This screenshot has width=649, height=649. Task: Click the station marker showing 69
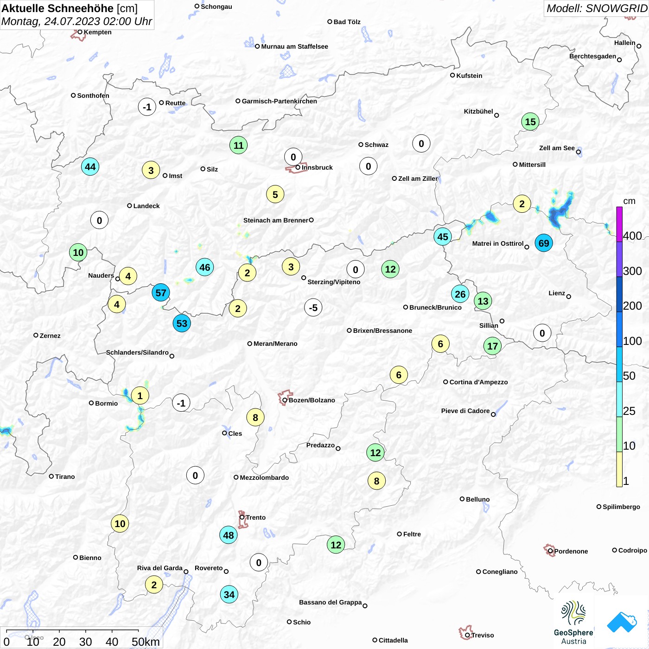pyautogui.click(x=544, y=243)
